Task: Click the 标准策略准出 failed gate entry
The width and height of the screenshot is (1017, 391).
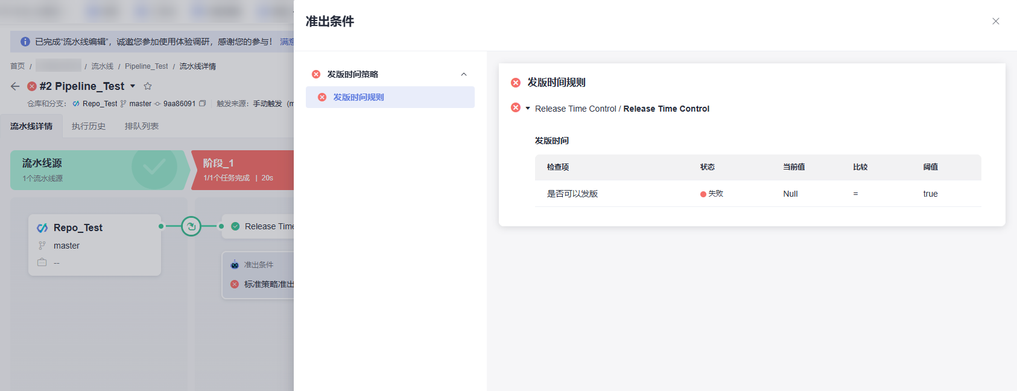Action: coord(263,284)
